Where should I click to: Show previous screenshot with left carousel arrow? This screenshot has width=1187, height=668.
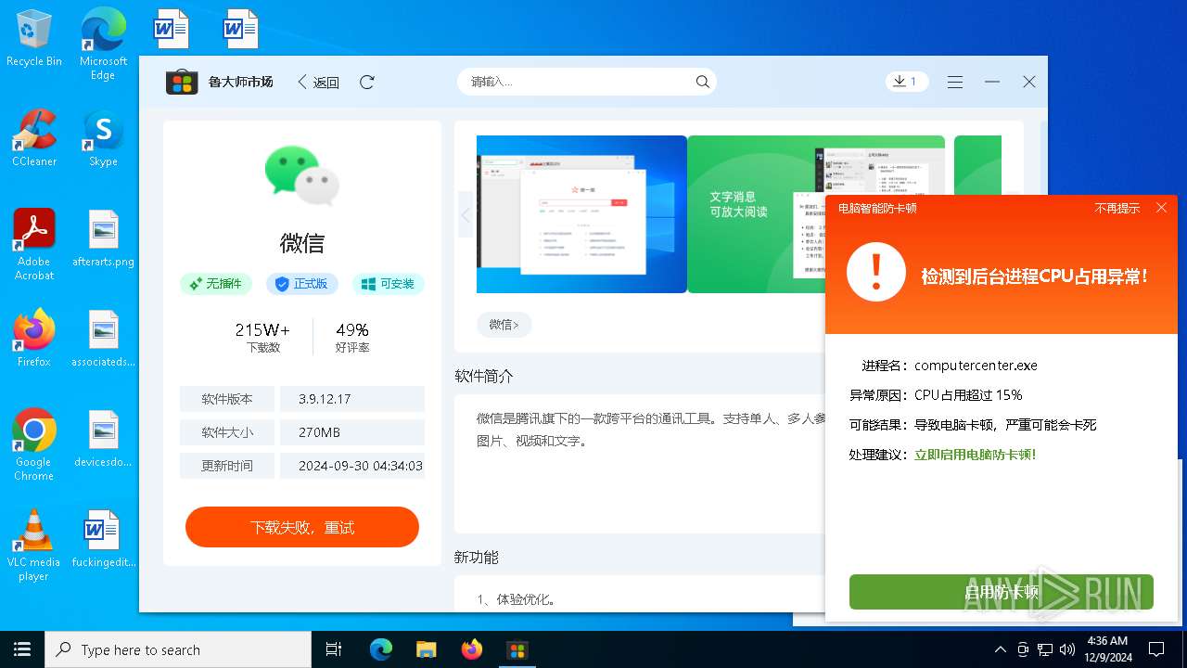click(466, 214)
